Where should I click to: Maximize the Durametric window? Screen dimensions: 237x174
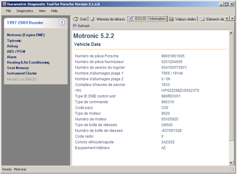coord(226,4)
